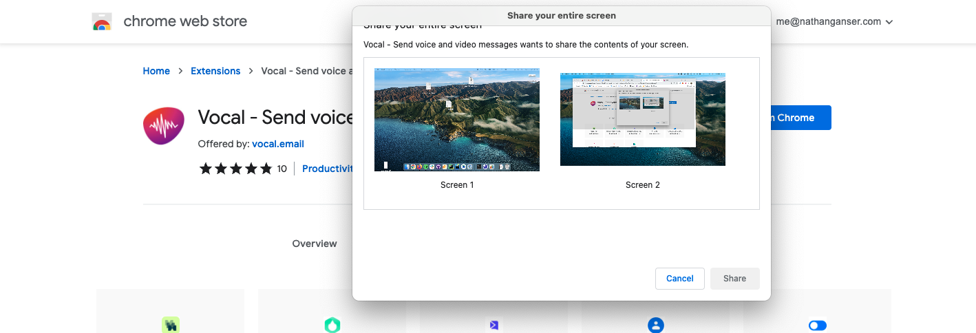Click the five-star rating icons

click(x=235, y=169)
